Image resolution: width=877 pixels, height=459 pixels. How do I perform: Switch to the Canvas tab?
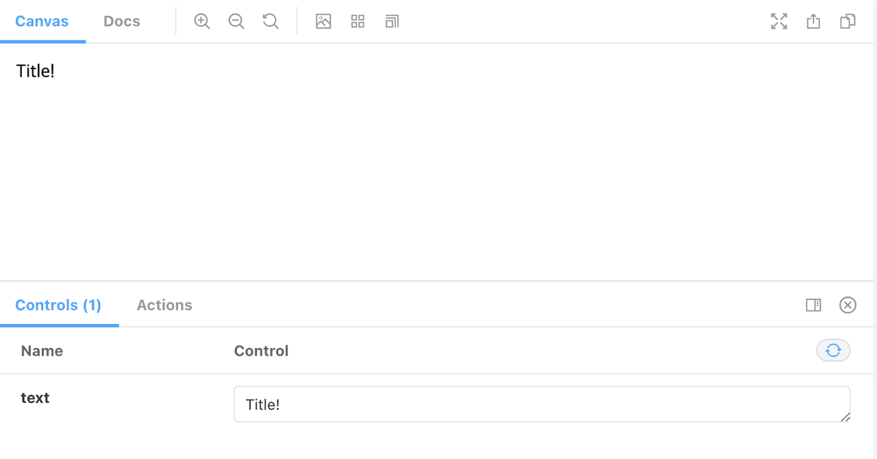coord(42,21)
